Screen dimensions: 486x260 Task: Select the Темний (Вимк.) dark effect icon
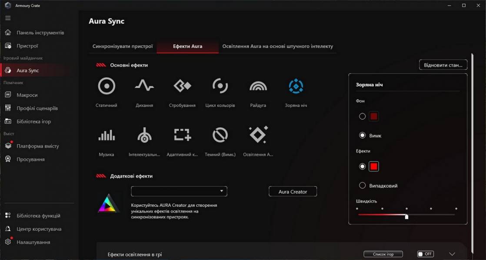[x=220, y=135]
